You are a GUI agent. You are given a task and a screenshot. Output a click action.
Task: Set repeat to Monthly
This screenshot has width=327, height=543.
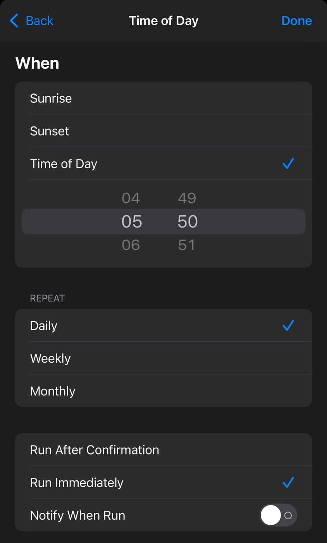[53, 391]
